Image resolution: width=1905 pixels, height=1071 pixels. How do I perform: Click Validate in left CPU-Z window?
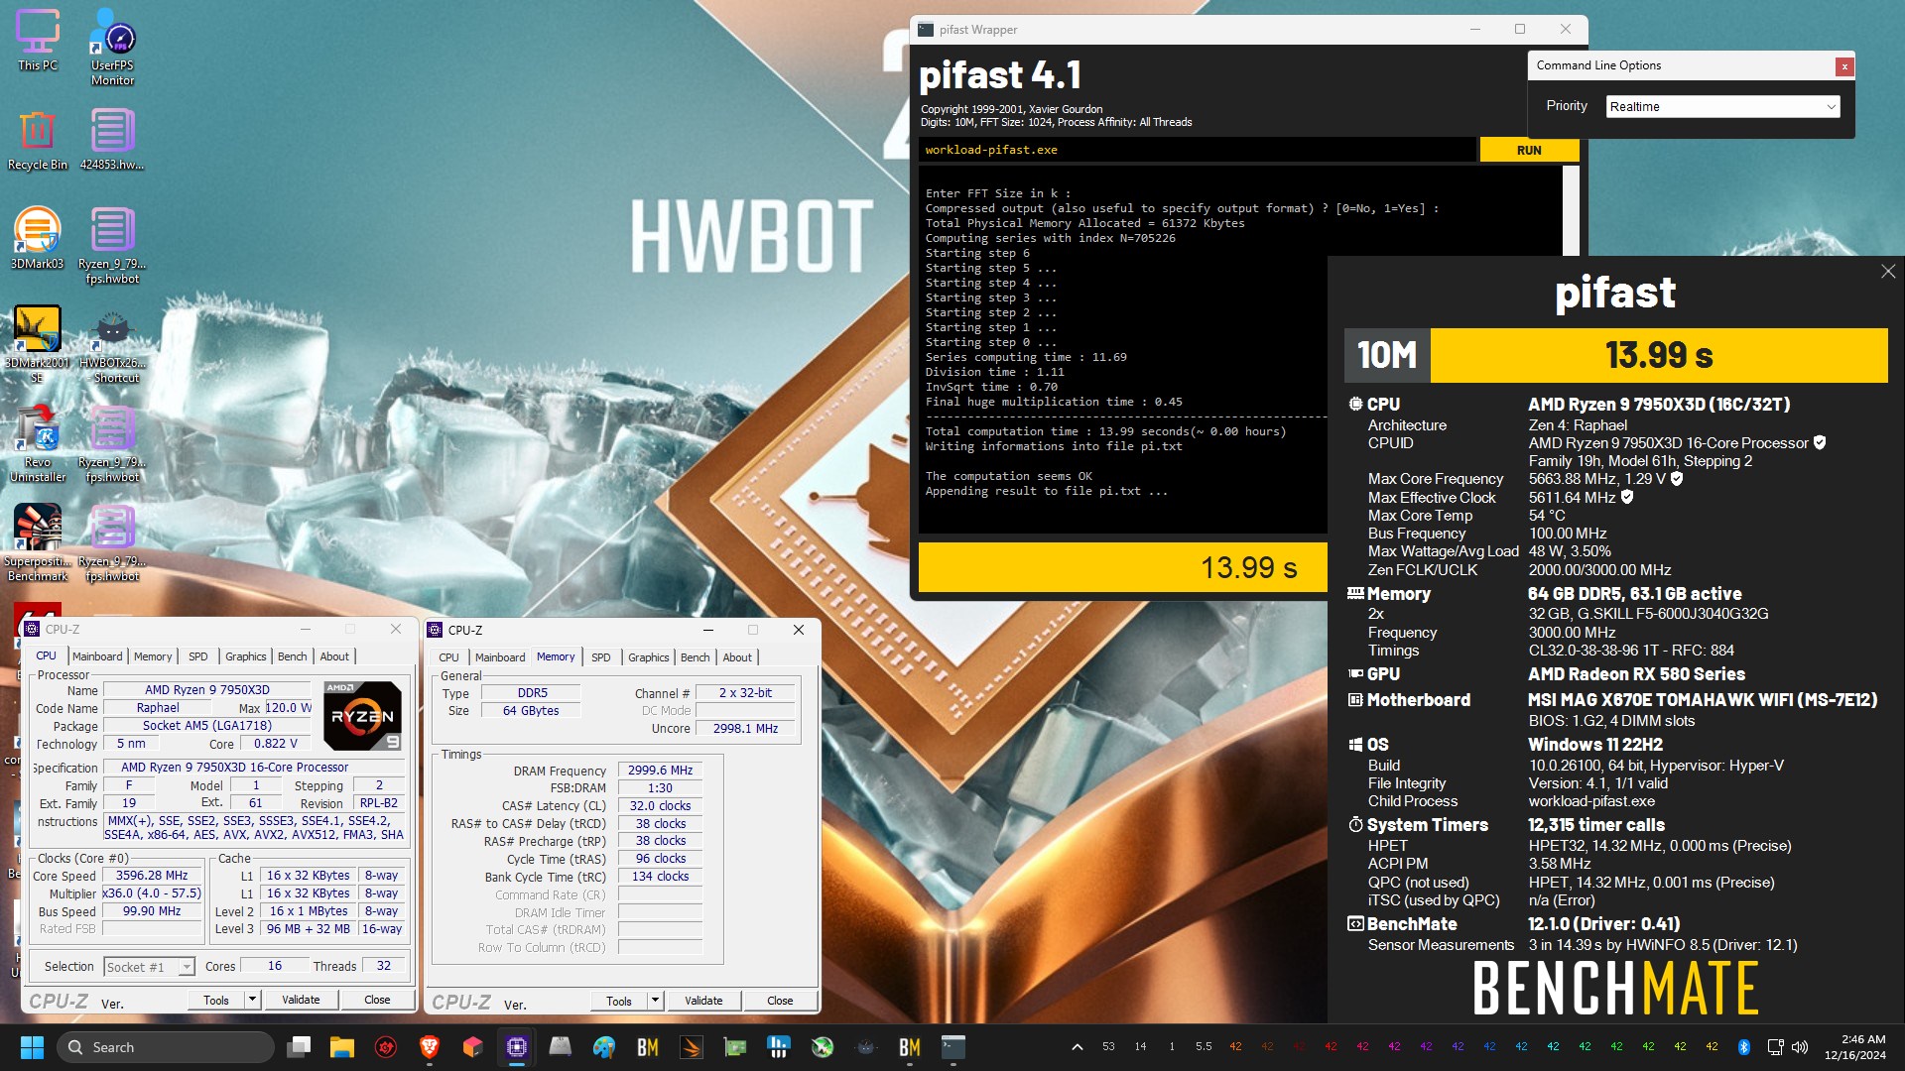click(x=301, y=1000)
